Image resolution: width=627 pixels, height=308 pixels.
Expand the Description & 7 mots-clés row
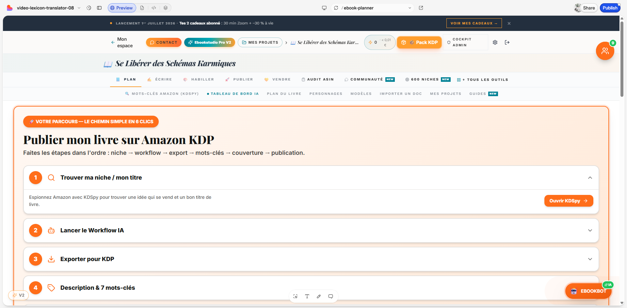[311, 288]
